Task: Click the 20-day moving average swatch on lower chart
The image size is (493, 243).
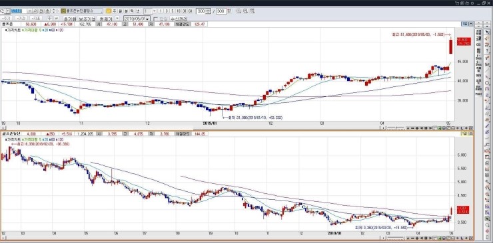Action: click(x=43, y=139)
